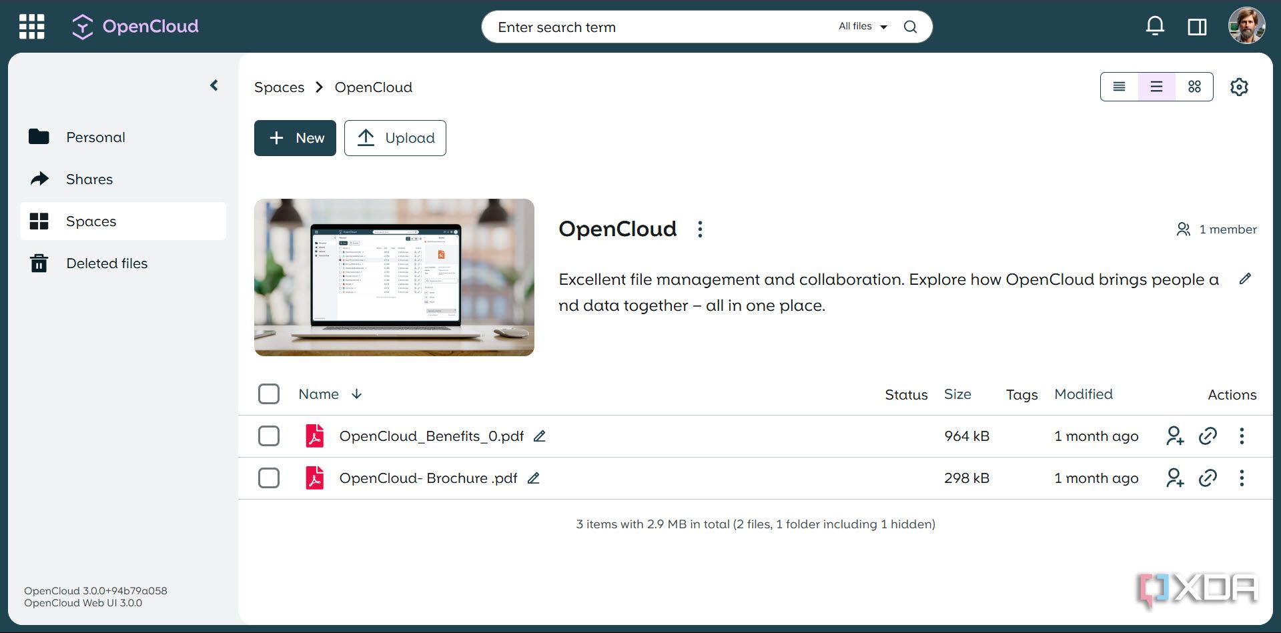Click PDF icon of OpenCloud_Benefits_0.pdf
The image size is (1281, 633).
click(x=315, y=436)
